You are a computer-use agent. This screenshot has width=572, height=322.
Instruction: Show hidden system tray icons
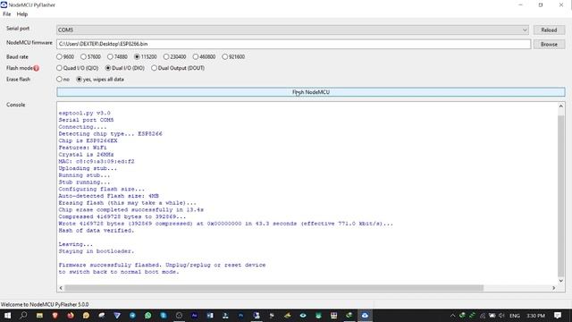(453, 316)
